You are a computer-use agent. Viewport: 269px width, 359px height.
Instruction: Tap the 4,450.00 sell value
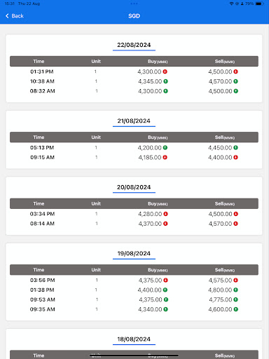(220, 147)
